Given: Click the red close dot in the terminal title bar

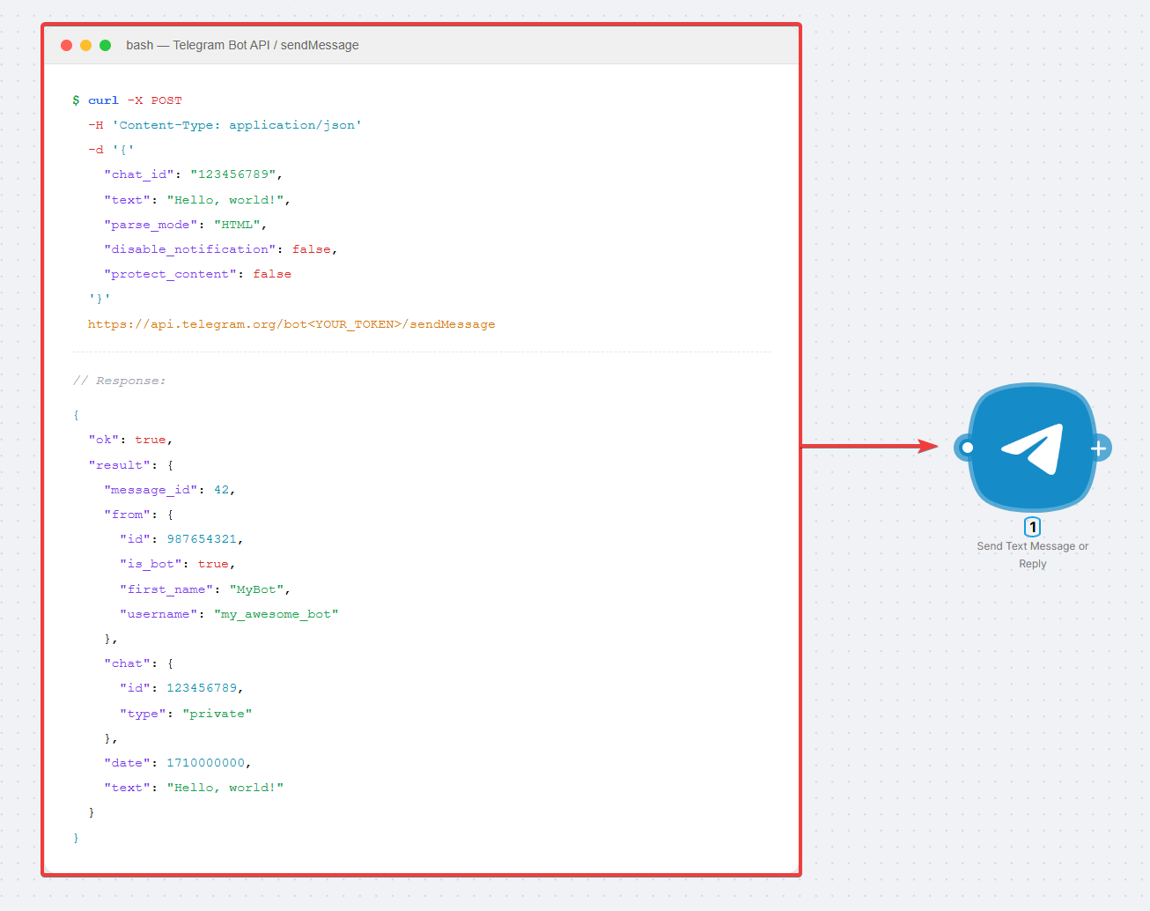Looking at the screenshot, I should pos(66,45).
